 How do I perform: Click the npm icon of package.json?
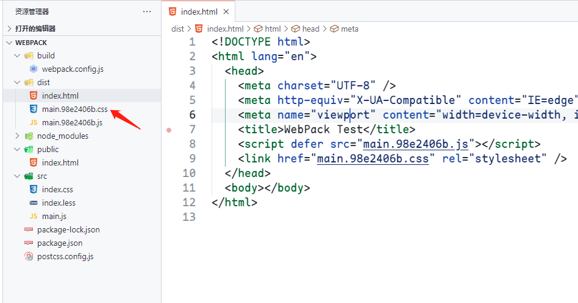(x=29, y=243)
